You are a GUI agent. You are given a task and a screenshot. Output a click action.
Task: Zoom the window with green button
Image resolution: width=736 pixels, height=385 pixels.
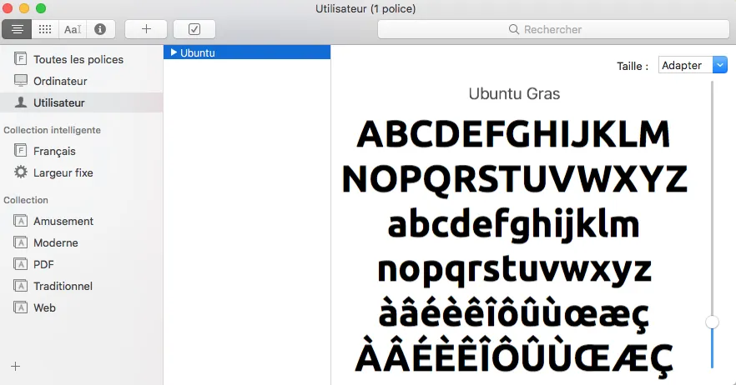coord(41,8)
